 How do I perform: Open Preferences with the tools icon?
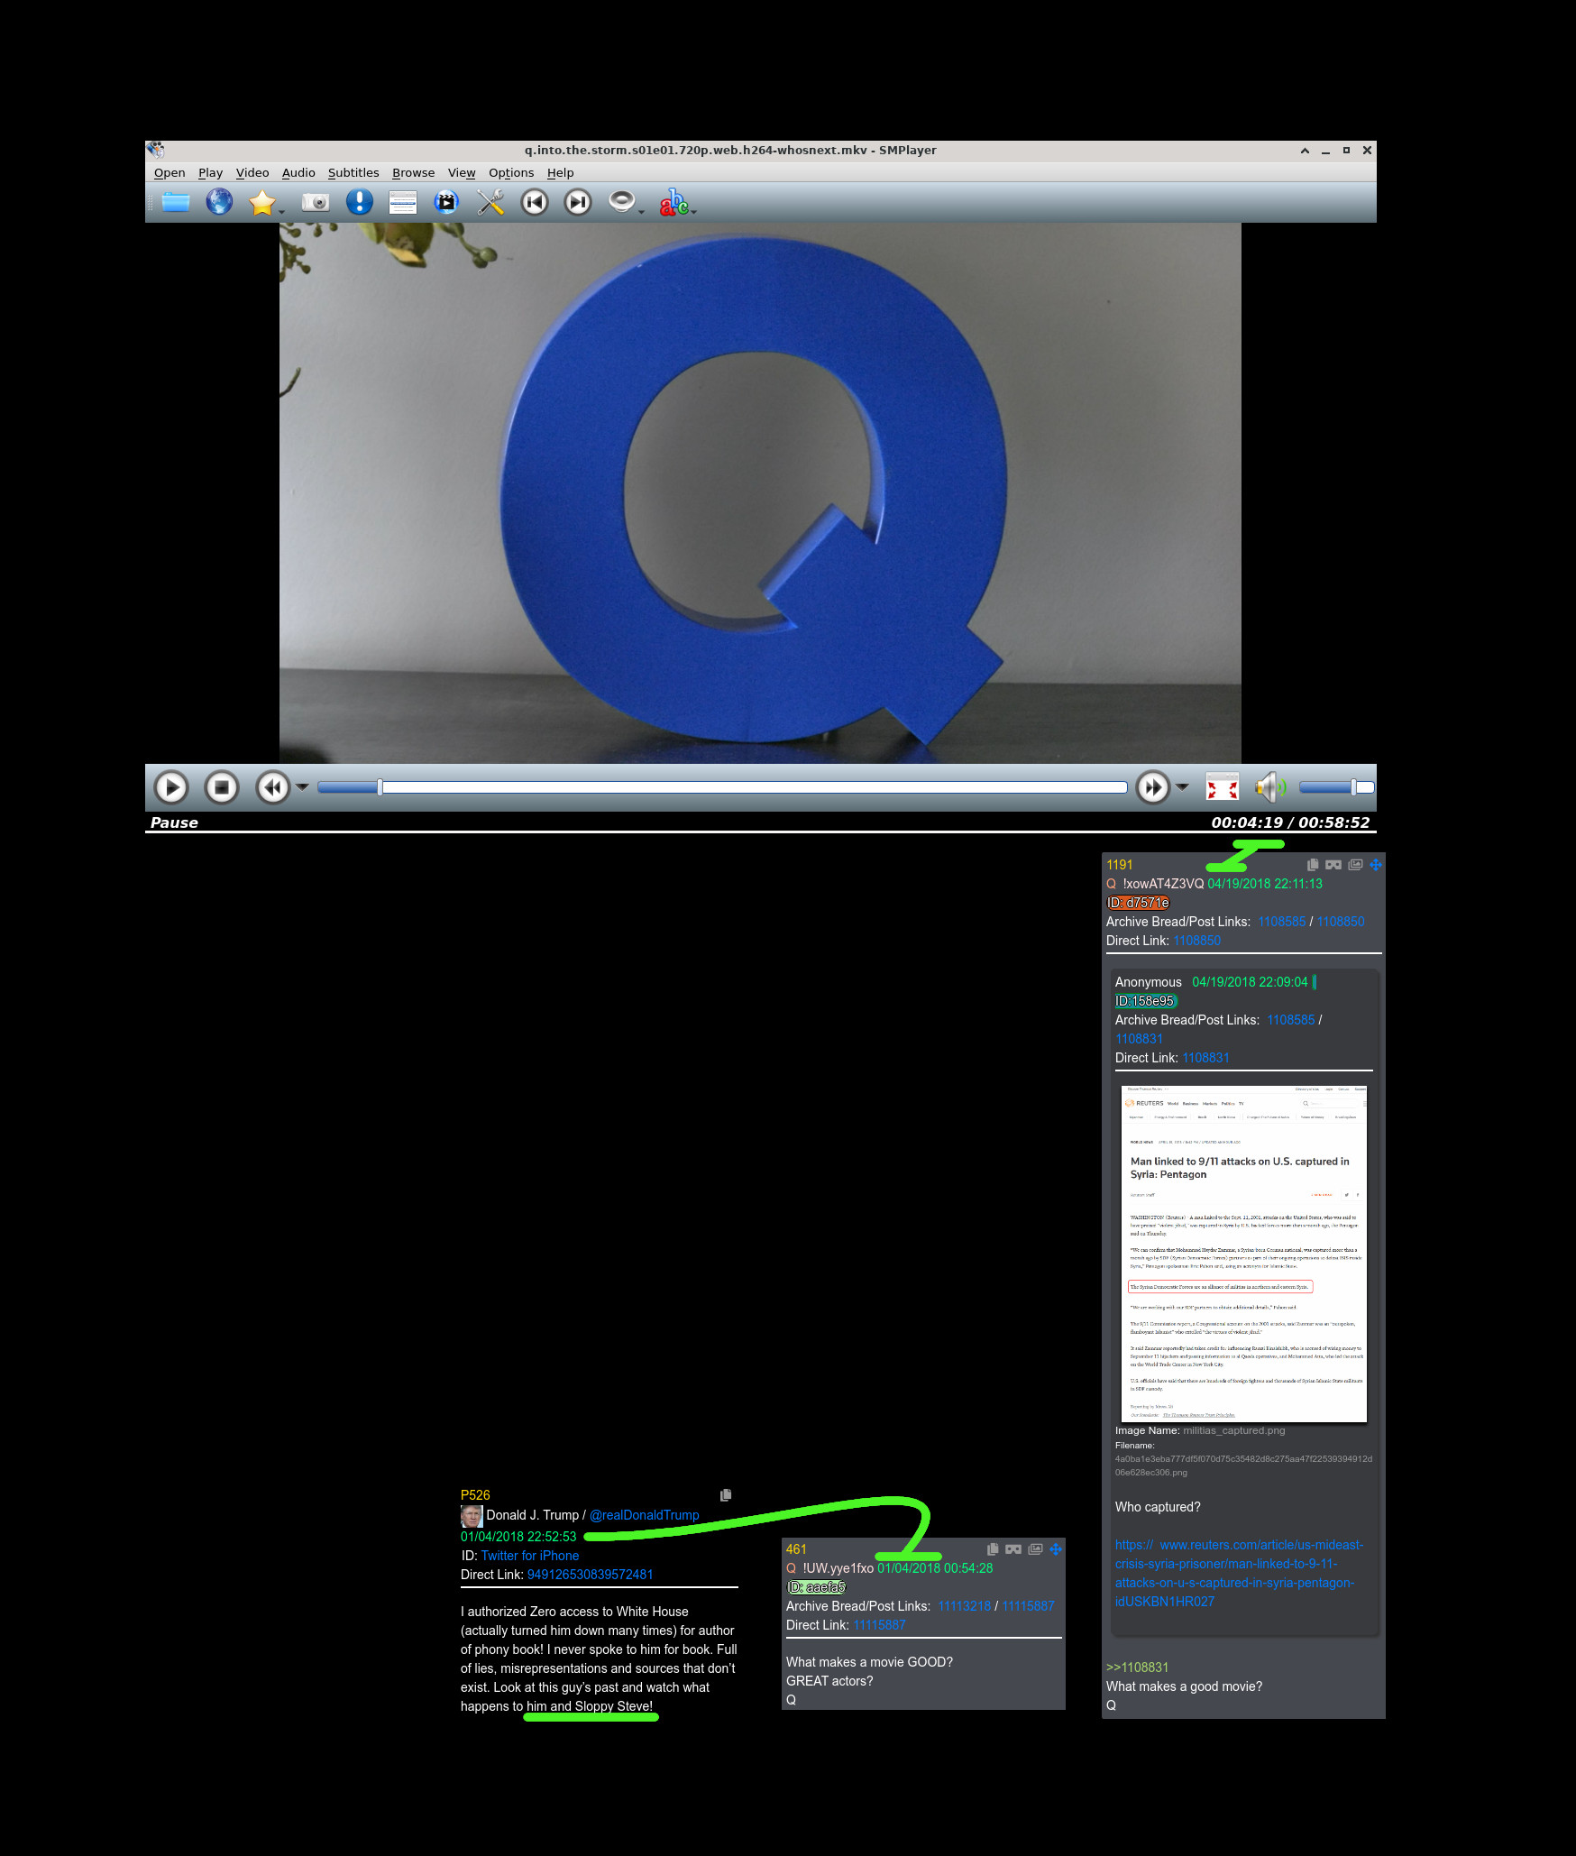[490, 202]
